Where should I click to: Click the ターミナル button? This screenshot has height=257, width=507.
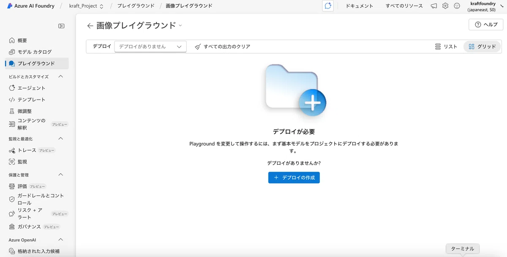point(463,249)
